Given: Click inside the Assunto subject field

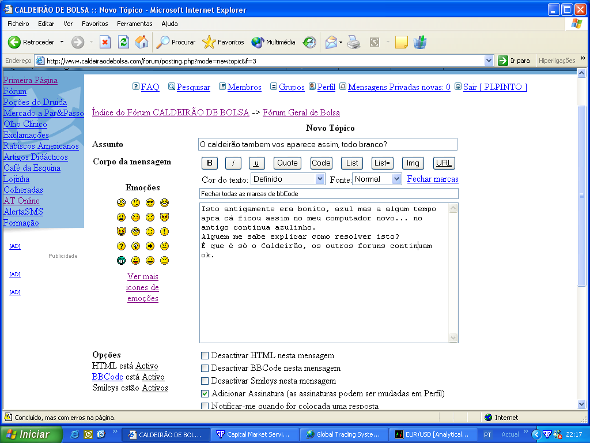Looking at the screenshot, I should click(327, 144).
